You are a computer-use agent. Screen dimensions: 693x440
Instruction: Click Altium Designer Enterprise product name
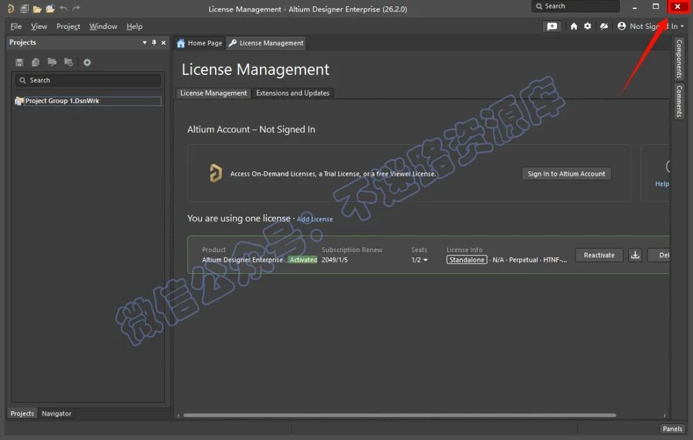coord(242,260)
